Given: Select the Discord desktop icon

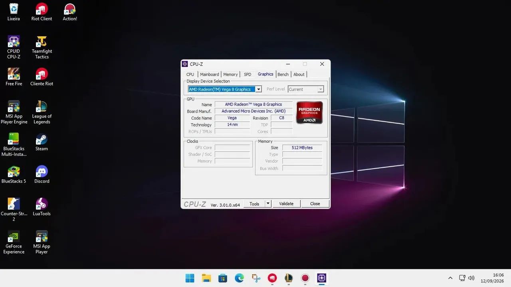Looking at the screenshot, I should pos(42,175).
